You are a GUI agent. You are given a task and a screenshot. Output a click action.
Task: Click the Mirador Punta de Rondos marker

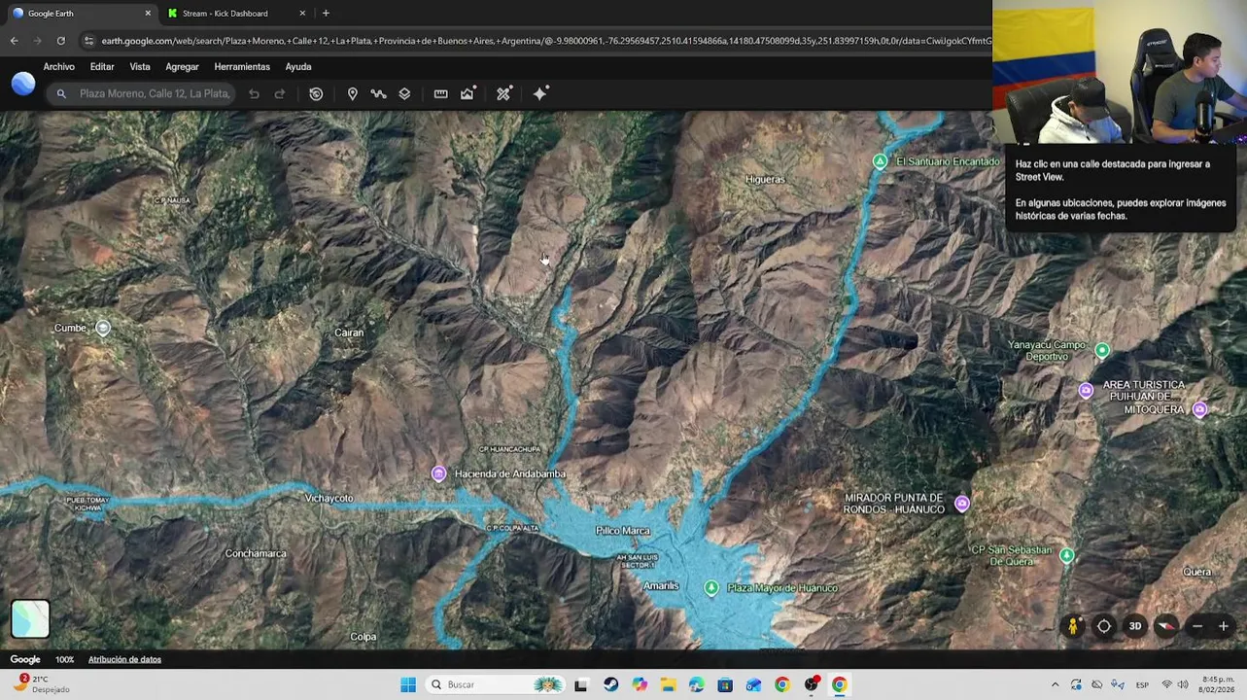[961, 504]
